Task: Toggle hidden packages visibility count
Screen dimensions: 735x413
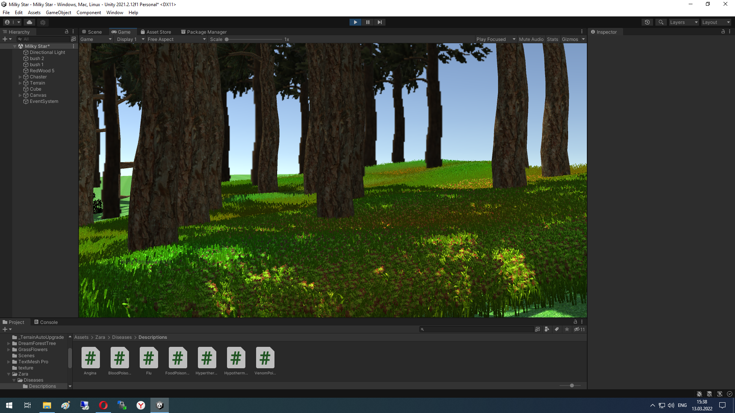Action: (x=579, y=329)
